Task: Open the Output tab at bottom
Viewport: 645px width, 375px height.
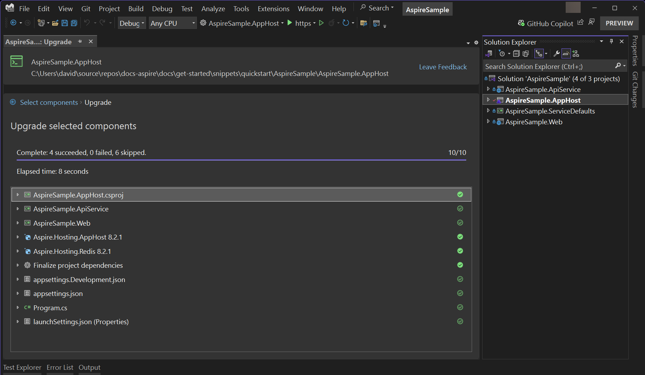Action: tap(89, 367)
